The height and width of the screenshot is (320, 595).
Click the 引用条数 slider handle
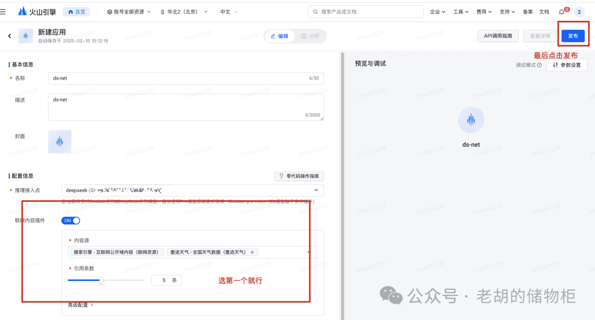click(x=101, y=280)
